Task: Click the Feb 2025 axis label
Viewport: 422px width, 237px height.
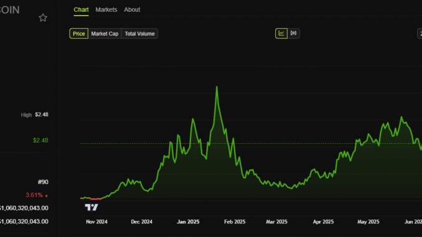Action: pos(235,221)
